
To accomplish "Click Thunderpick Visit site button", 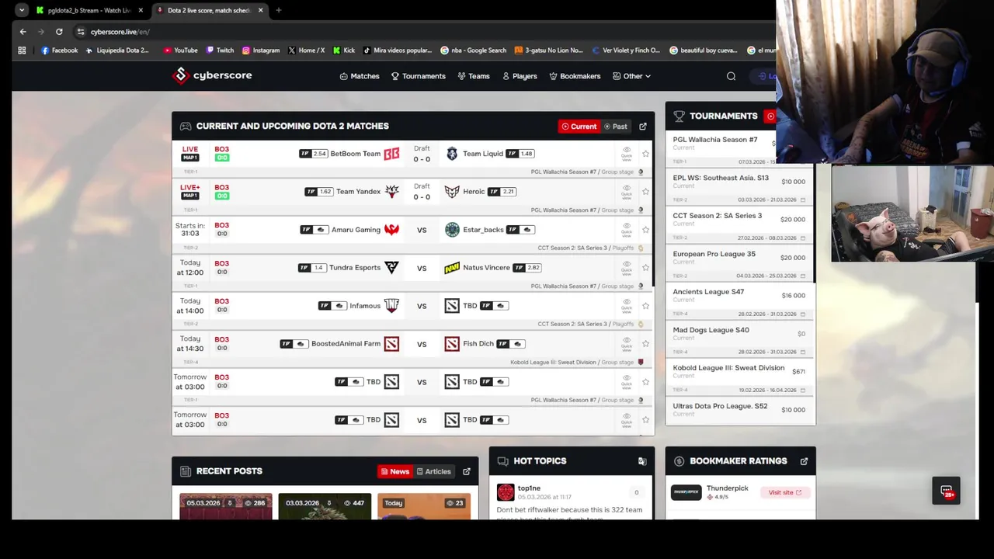I will click(x=786, y=492).
